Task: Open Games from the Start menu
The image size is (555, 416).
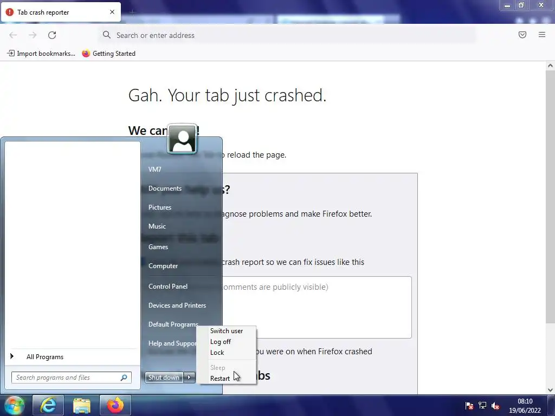Action: pyautogui.click(x=158, y=247)
